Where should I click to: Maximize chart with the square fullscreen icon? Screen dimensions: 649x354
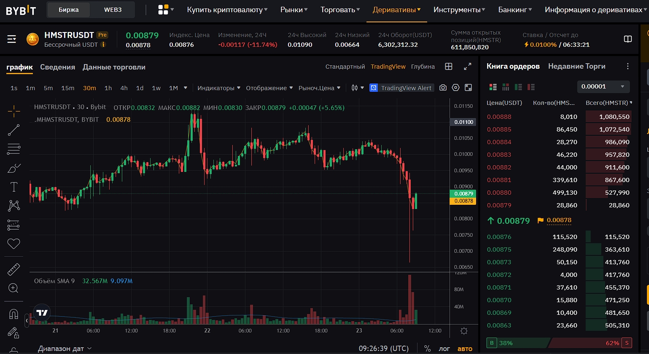coord(468,88)
